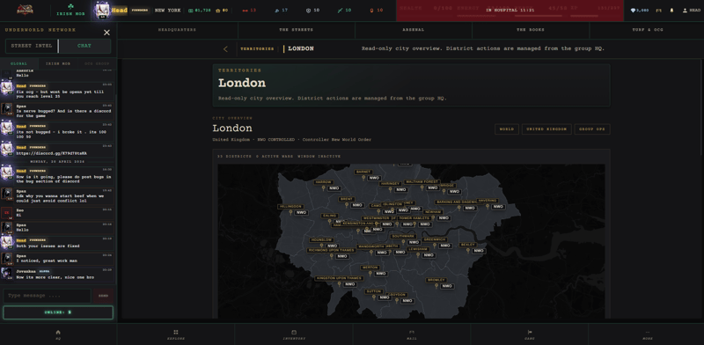Click the Send chat button
704x345 pixels.
(x=103, y=296)
